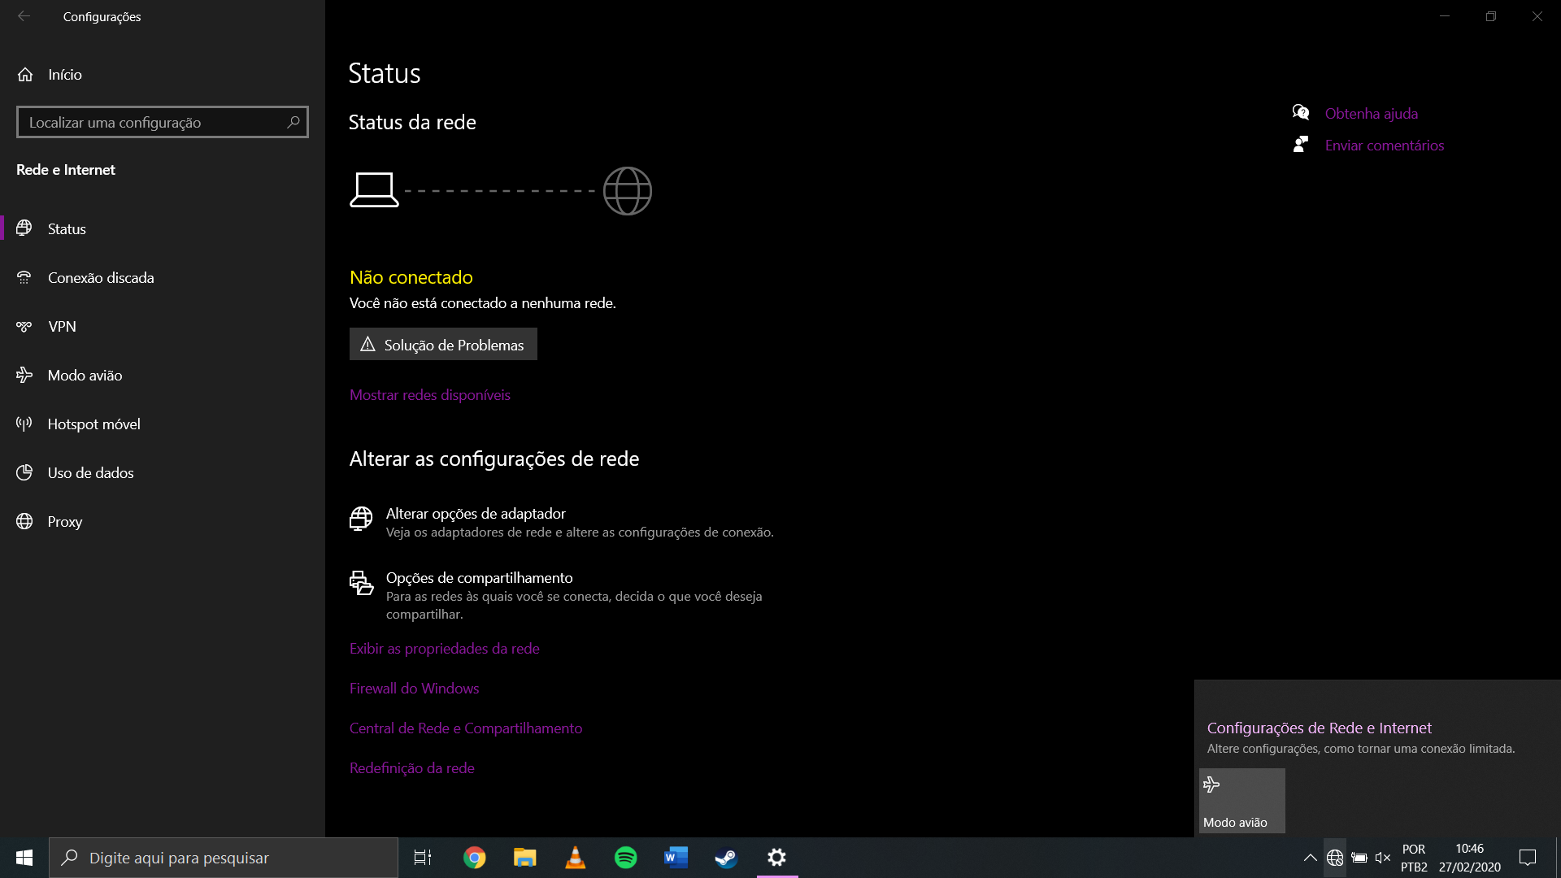Image resolution: width=1561 pixels, height=878 pixels.
Task: Click the network globe tray icon
Action: pos(1334,857)
